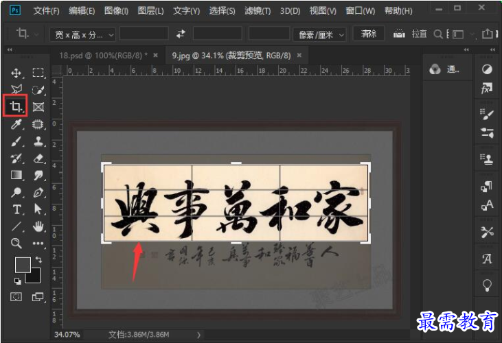Click the 清除 clear button
Screen dimensions: 502x343
(x=369, y=33)
